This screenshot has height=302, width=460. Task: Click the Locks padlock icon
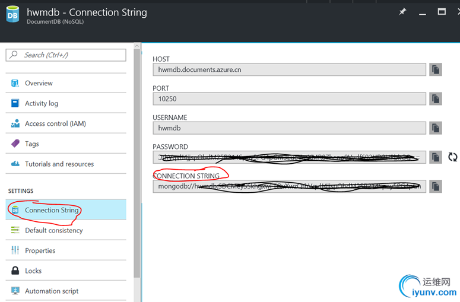pos(15,271)
